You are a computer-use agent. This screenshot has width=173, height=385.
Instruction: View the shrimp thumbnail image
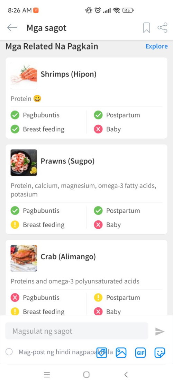pos(24,76)
